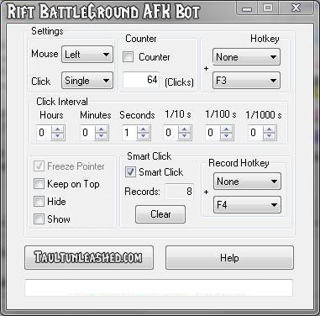This screenshot has height=316, width=320.
Task: Click the Seconds input field showing 1
Action: (x=129, y=133)
